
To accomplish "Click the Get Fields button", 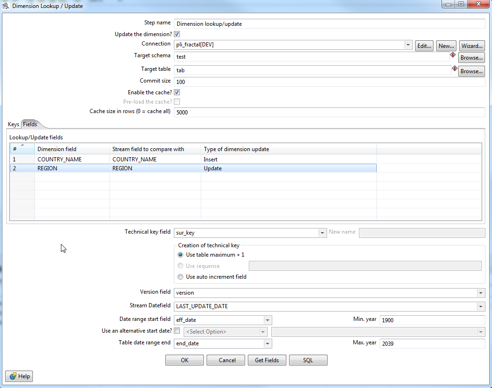I will [x=267, y=360].
